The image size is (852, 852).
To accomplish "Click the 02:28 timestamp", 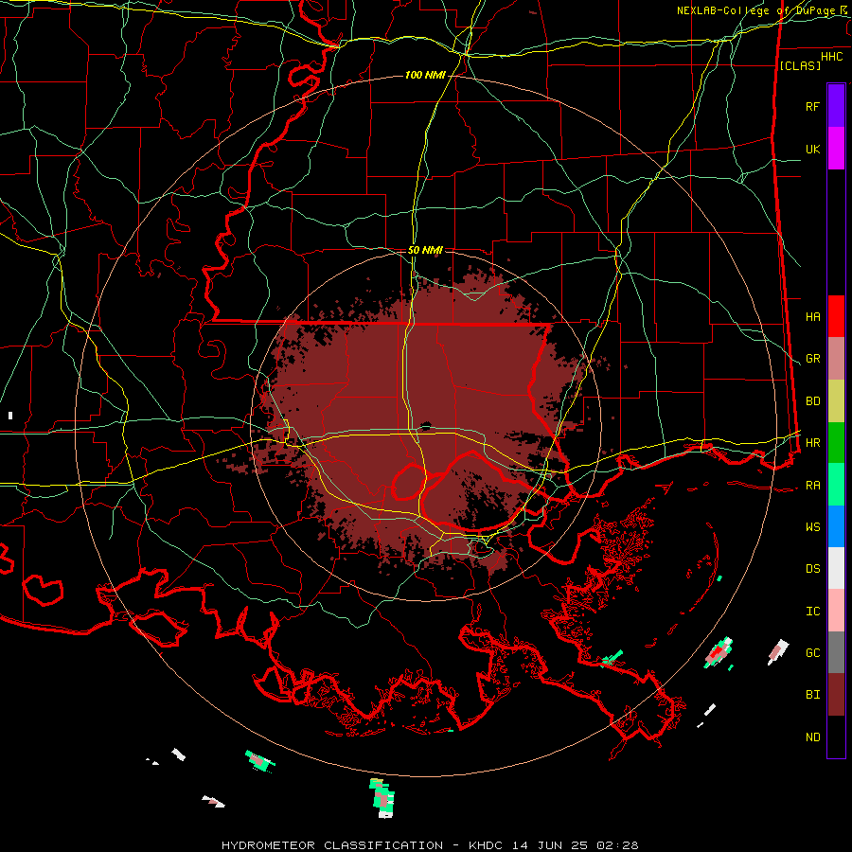I will (x=616, y=845).
